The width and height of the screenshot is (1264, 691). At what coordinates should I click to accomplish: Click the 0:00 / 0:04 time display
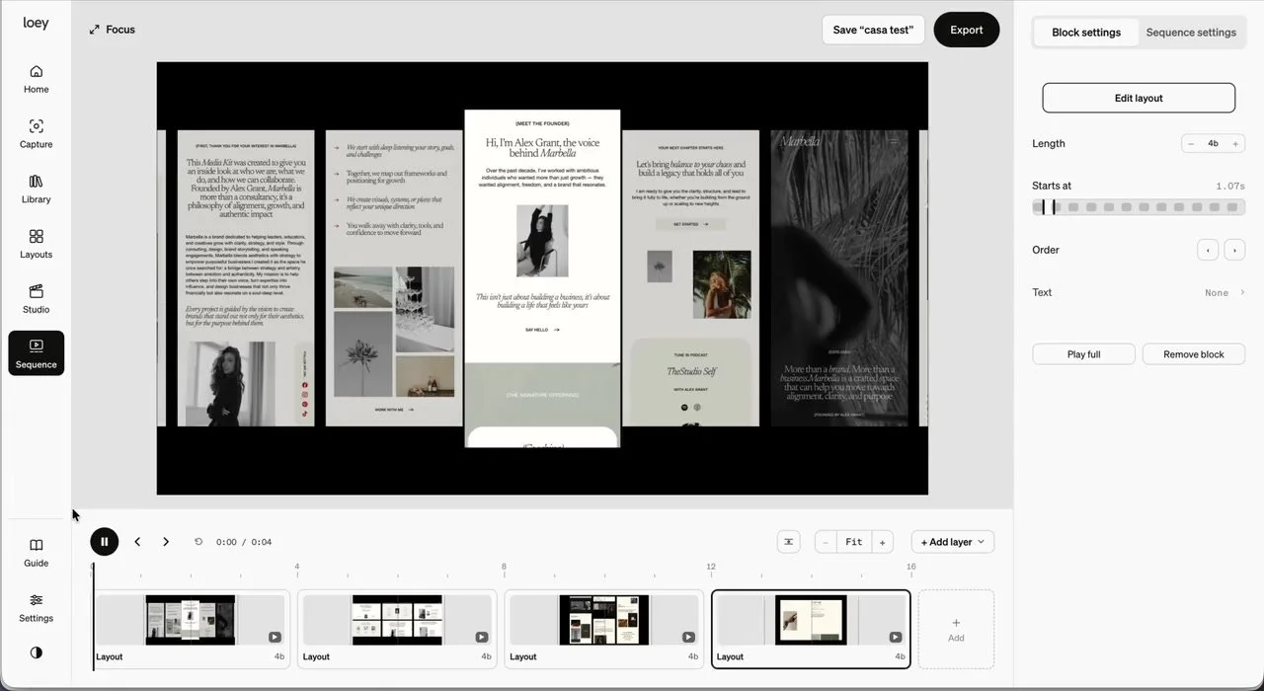tap(244, 542)
